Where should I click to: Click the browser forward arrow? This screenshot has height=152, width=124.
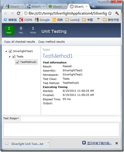click(12, 13)
